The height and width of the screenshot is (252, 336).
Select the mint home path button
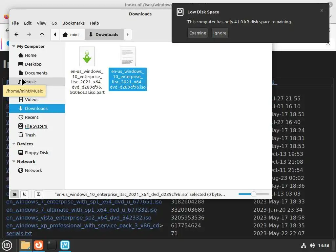click(72, 34)
